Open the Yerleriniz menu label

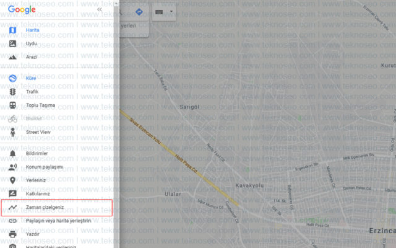coord(36,180)
